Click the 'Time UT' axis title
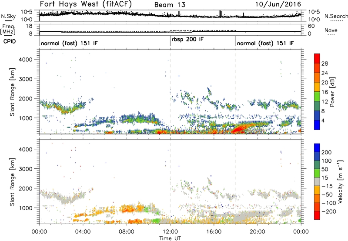348x241 pixels. [x=170, y=238]
